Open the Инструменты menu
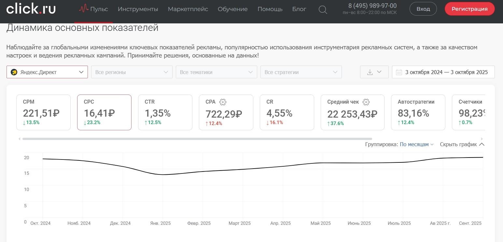 click(138, 9)
